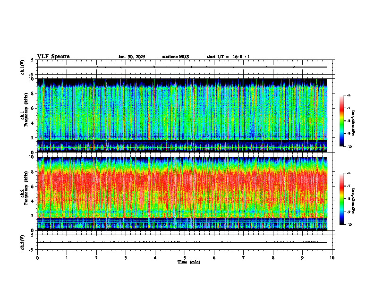The image size is (374, 289).
Task: Click the "4" kHz tick on ch.1 frequency axis
Action: click(33, 123)
